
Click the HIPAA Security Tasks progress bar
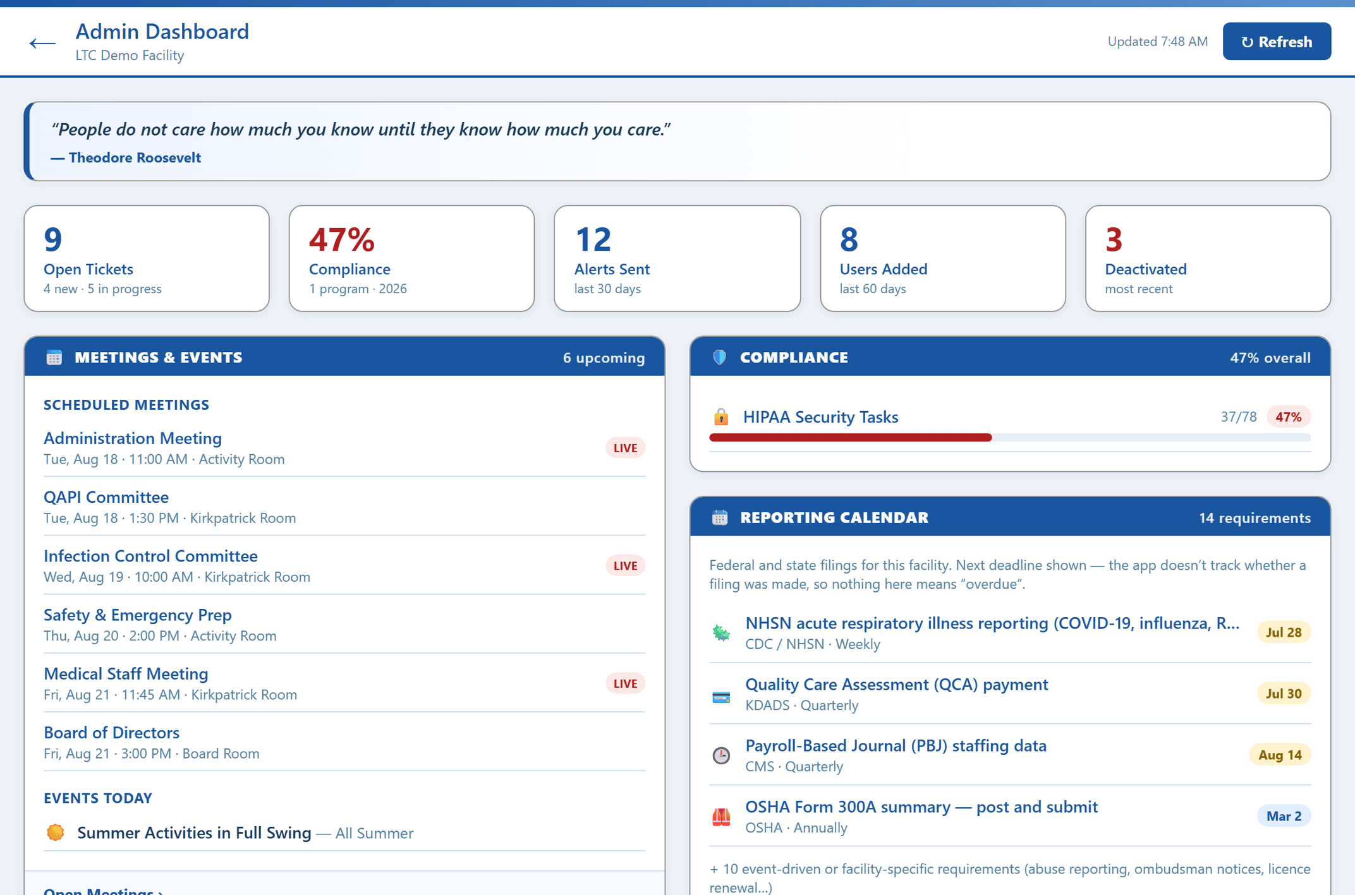pos(1010,438)
